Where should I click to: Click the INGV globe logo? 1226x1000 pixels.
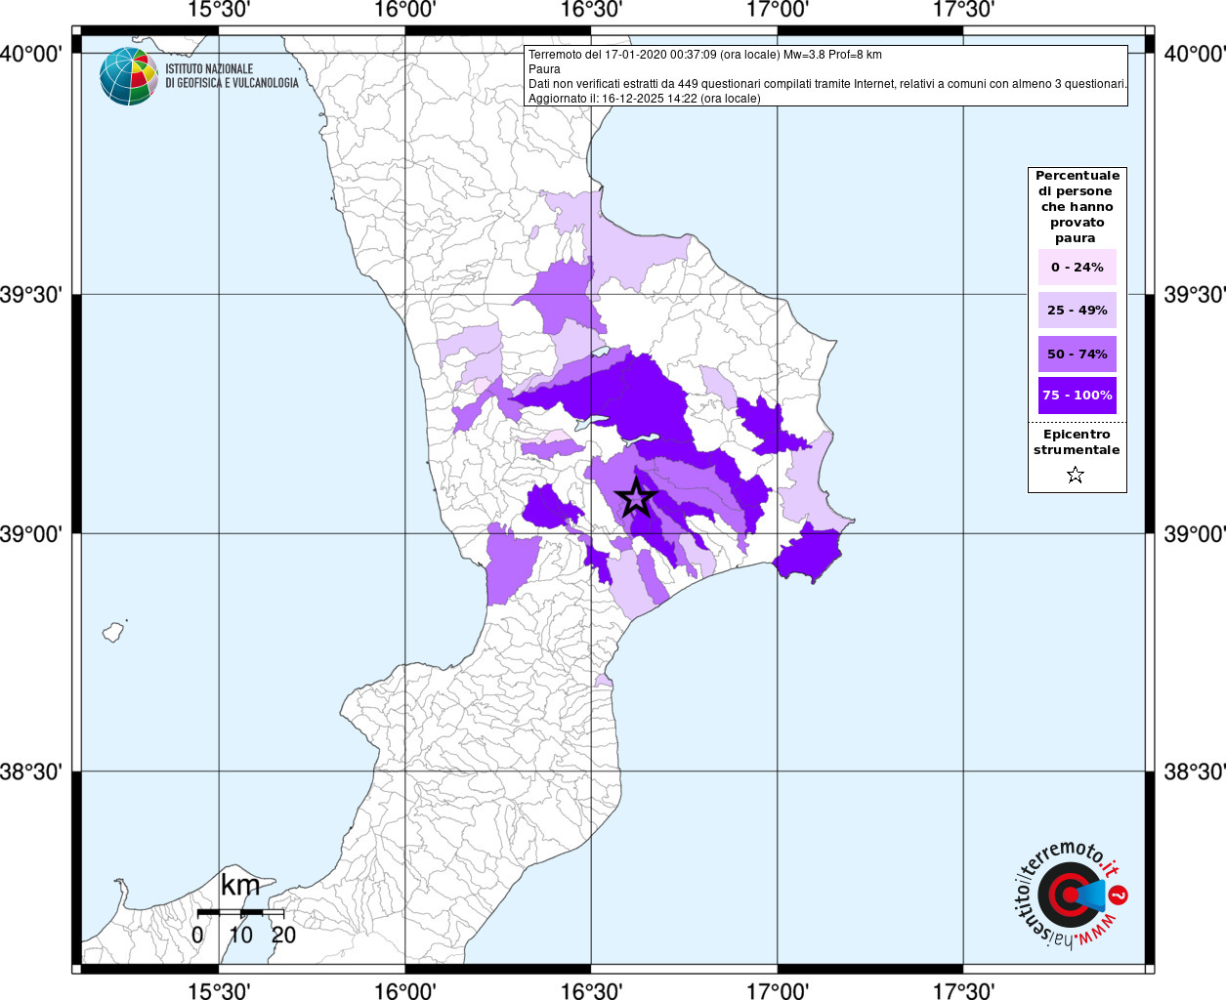point(128,76)
